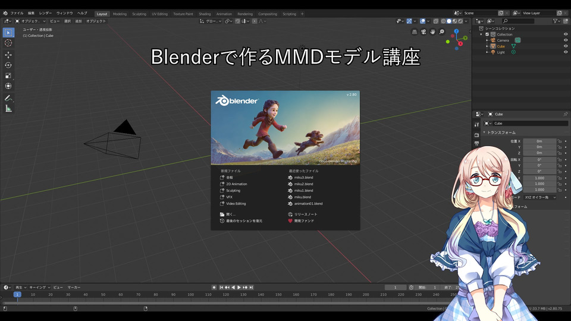Open shading options dropdown arrow
Screen dimensions: 571x321
click(466, 21)
